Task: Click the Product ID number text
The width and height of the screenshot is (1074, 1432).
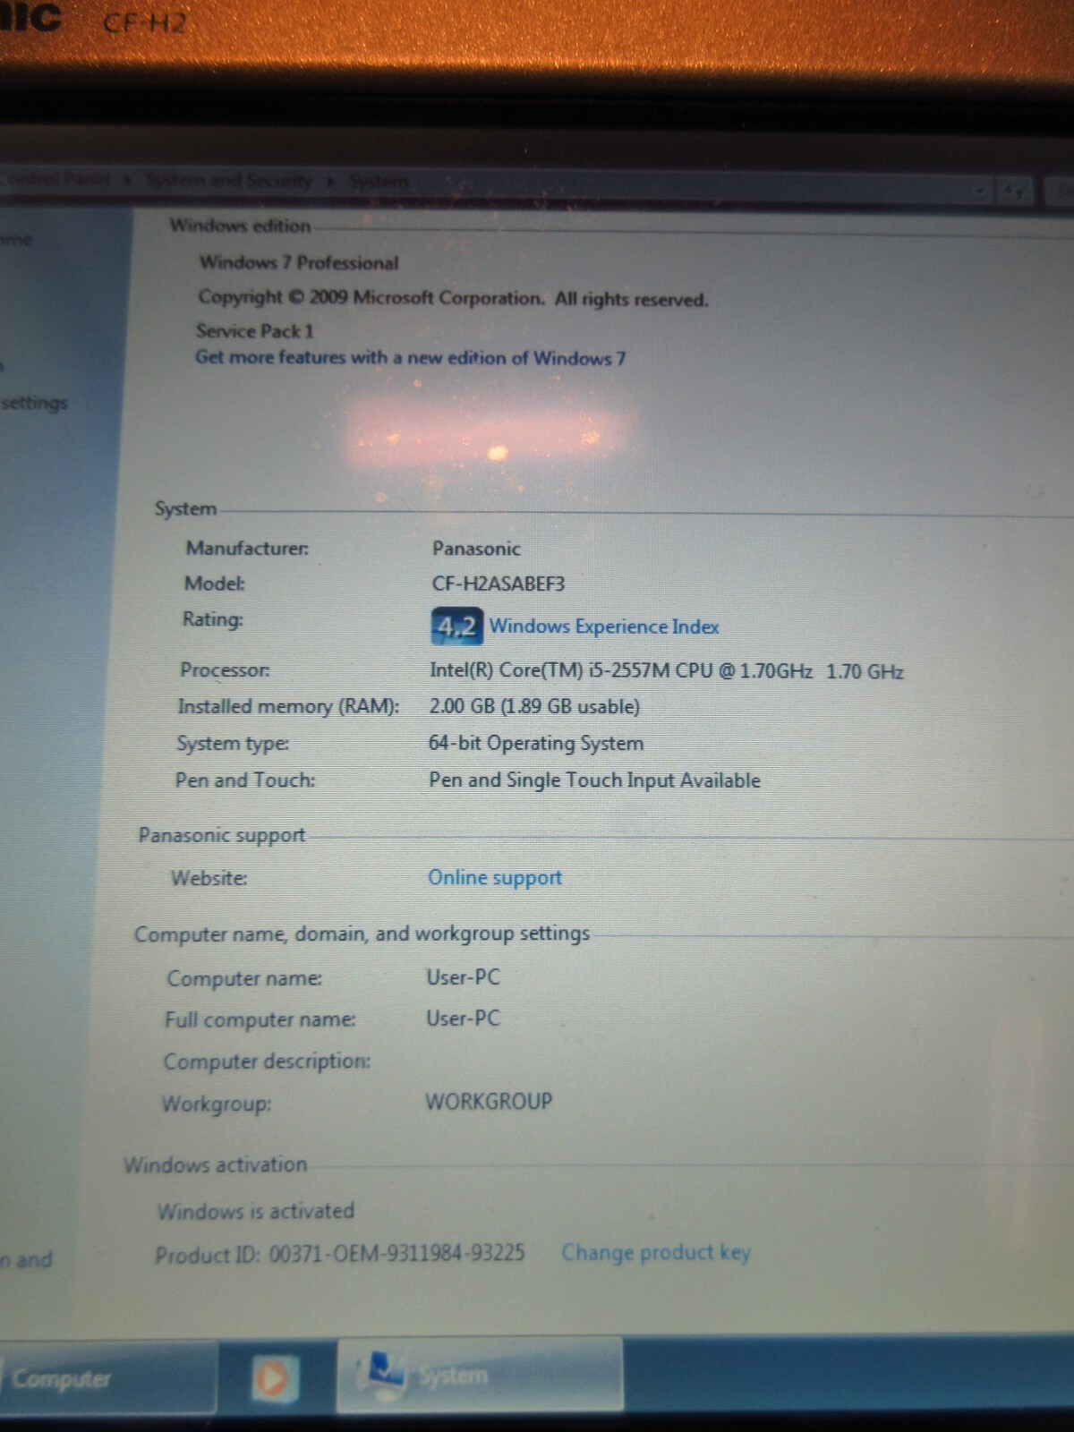Action: click(396, 1253)
